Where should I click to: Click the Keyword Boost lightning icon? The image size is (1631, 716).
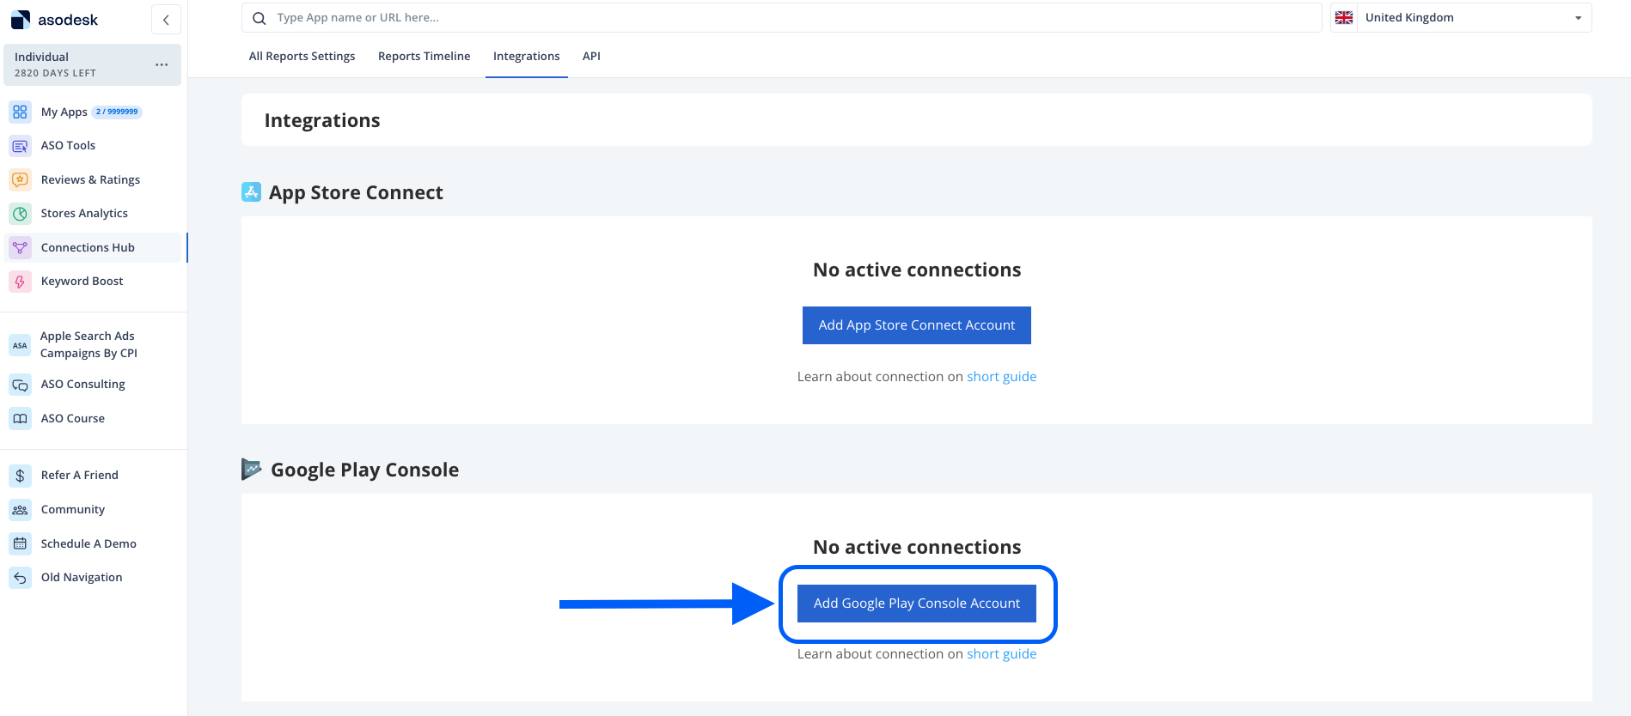[20, 282]
